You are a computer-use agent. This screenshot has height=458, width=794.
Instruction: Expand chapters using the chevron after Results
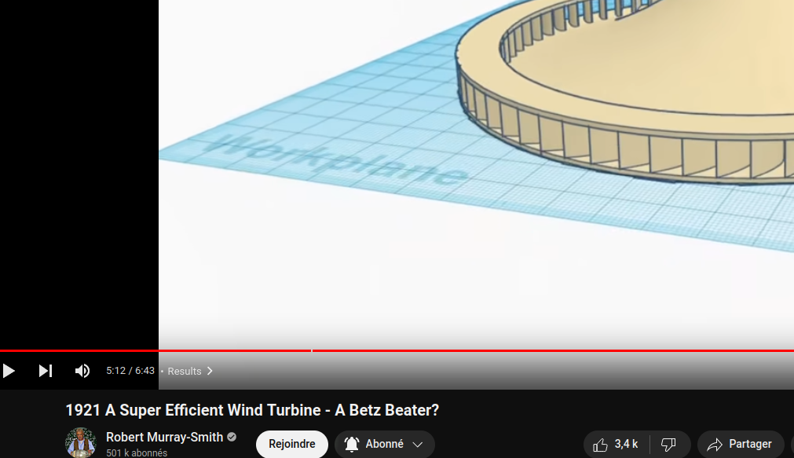(x=210, y=372)
